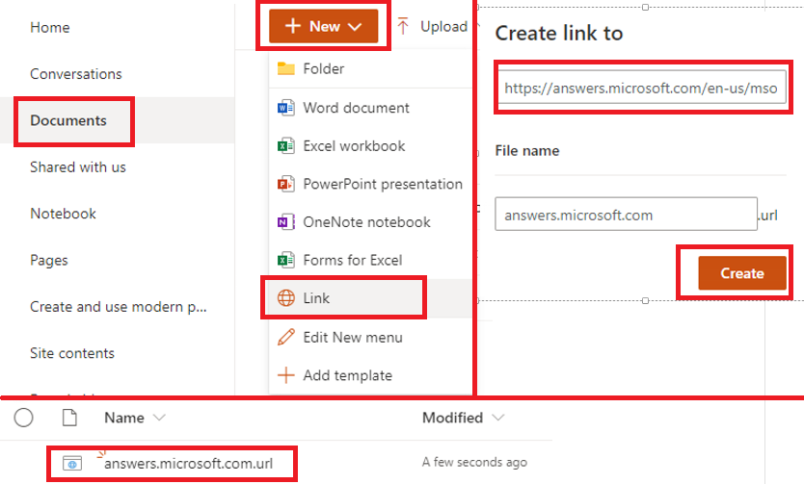Click the PowerPoint presentation icon
Image resolution: width=804 pixels, height=484 pixels.
click(286, 184)
